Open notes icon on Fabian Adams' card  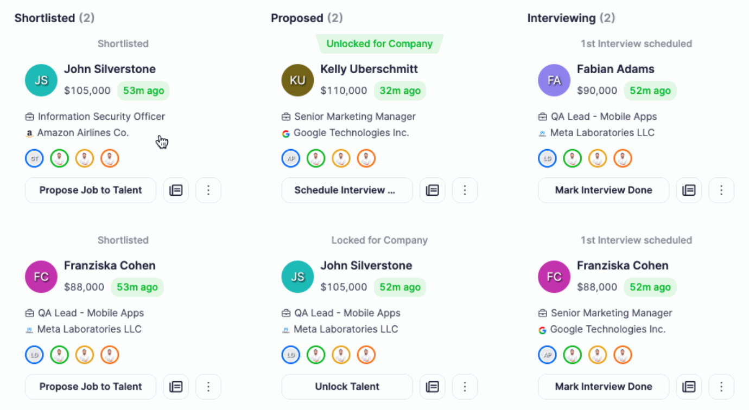[x=689, y=190]
